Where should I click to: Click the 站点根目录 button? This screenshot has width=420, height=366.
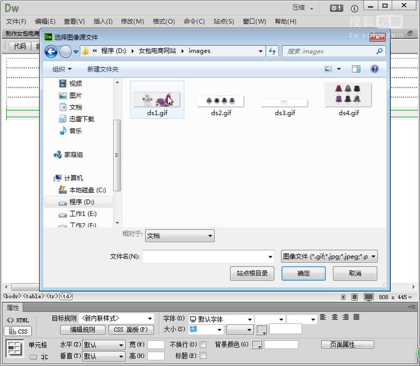coord(252,273)
